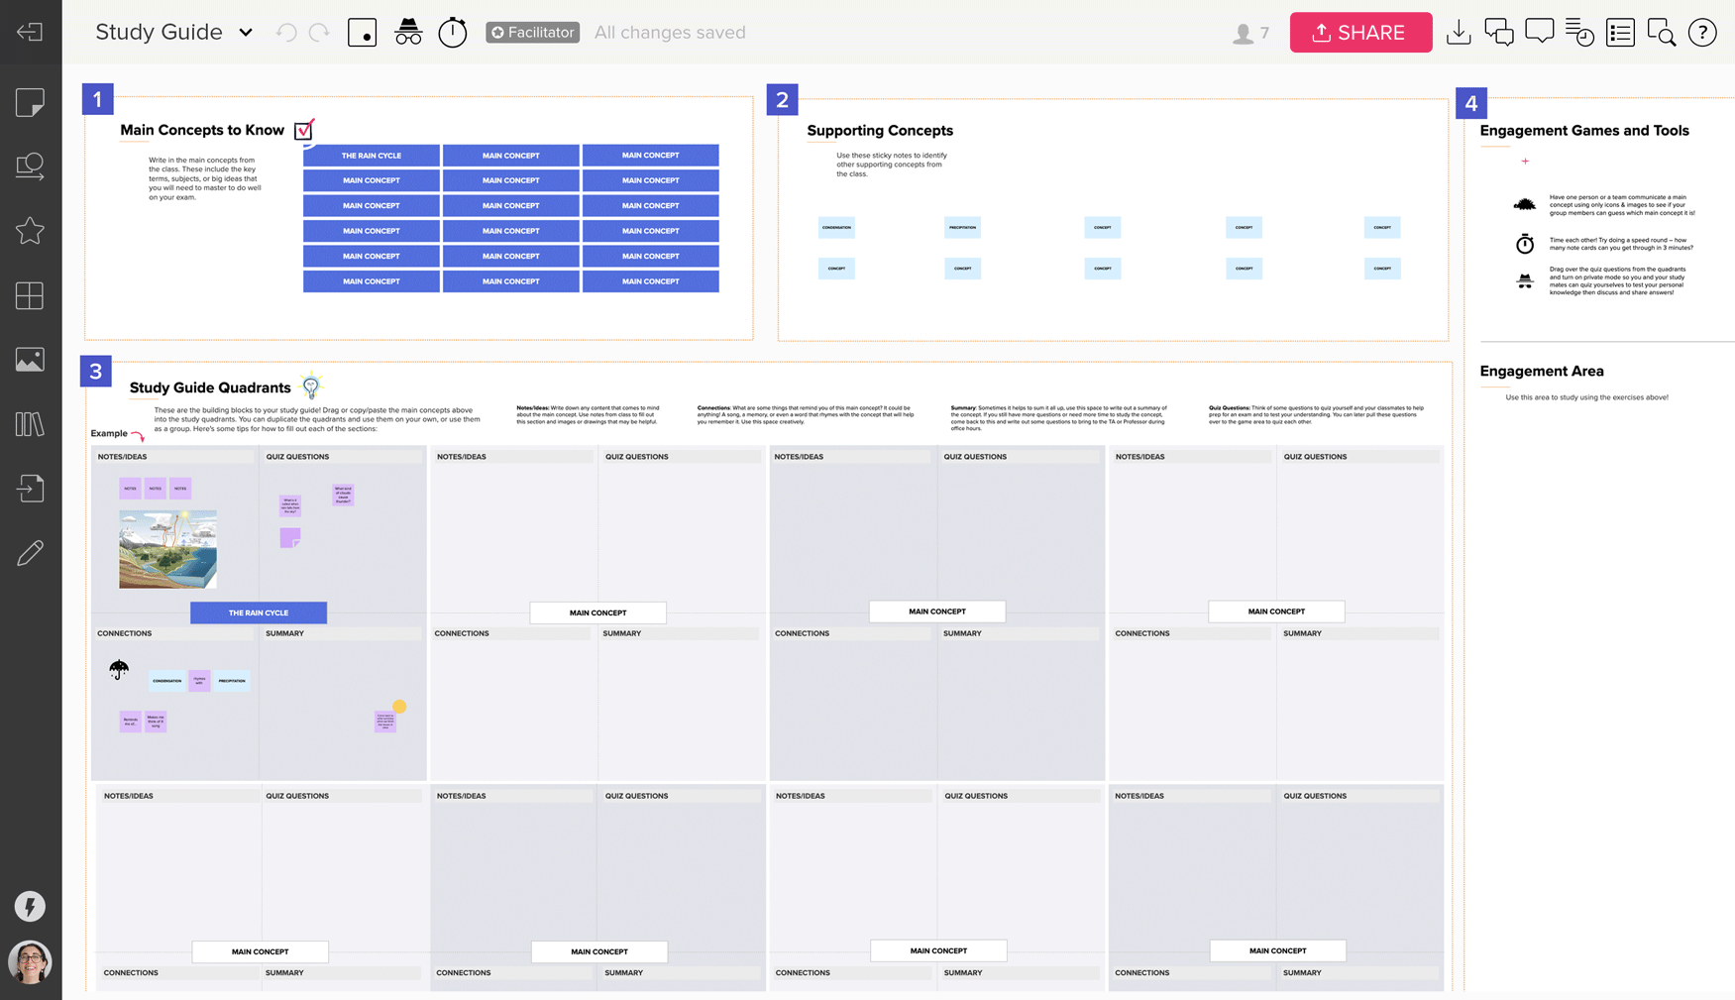
Task: Select the "Engagement Games and Tools" heading
Action: (x=1584, y=131)
